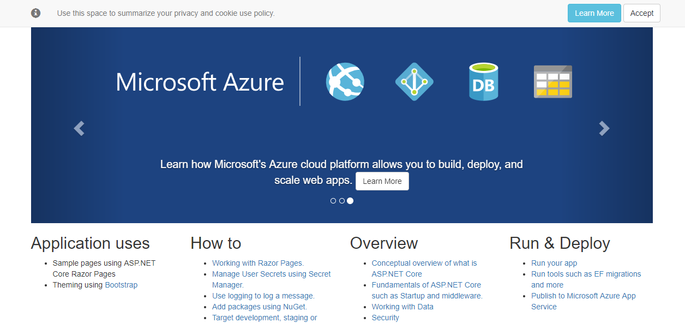The height and width of the screenshot is (323, 685).
Task: Click the Azure DB database icon
Action: click(x=483, y=81)
